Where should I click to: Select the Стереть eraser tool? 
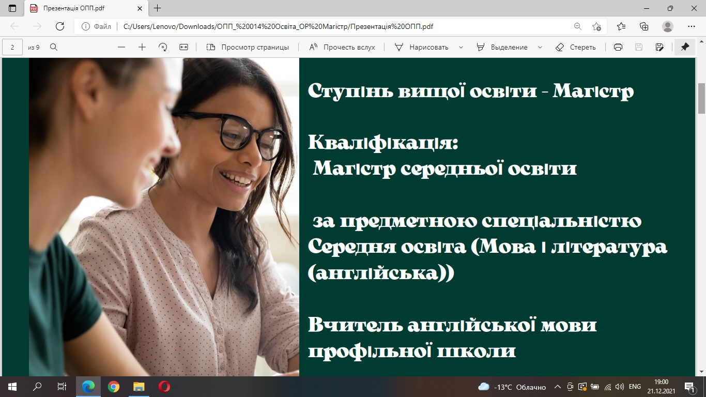576,47
